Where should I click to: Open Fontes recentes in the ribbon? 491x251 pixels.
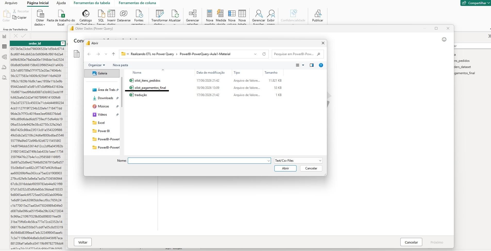[x=139, y=13]
